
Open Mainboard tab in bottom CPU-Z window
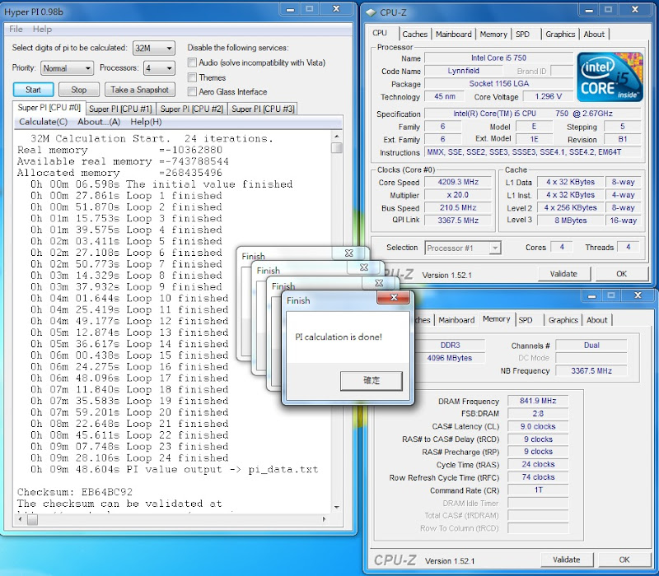456,320
